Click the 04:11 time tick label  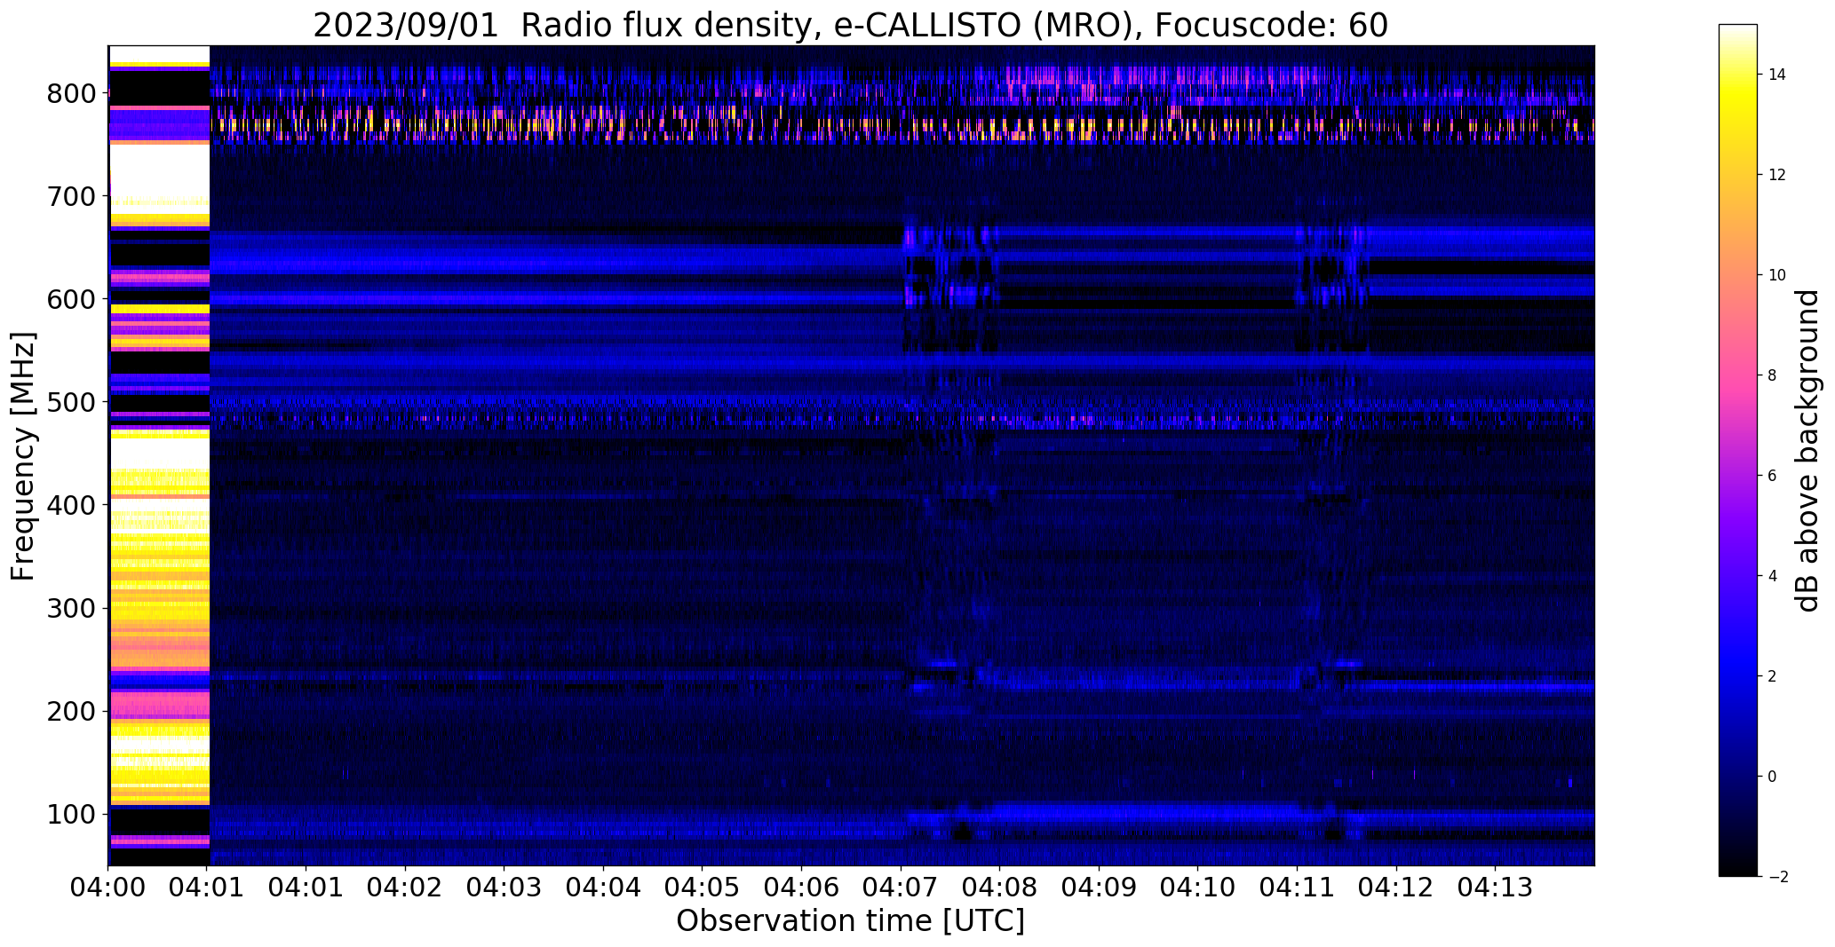(x=1297, y=888)
